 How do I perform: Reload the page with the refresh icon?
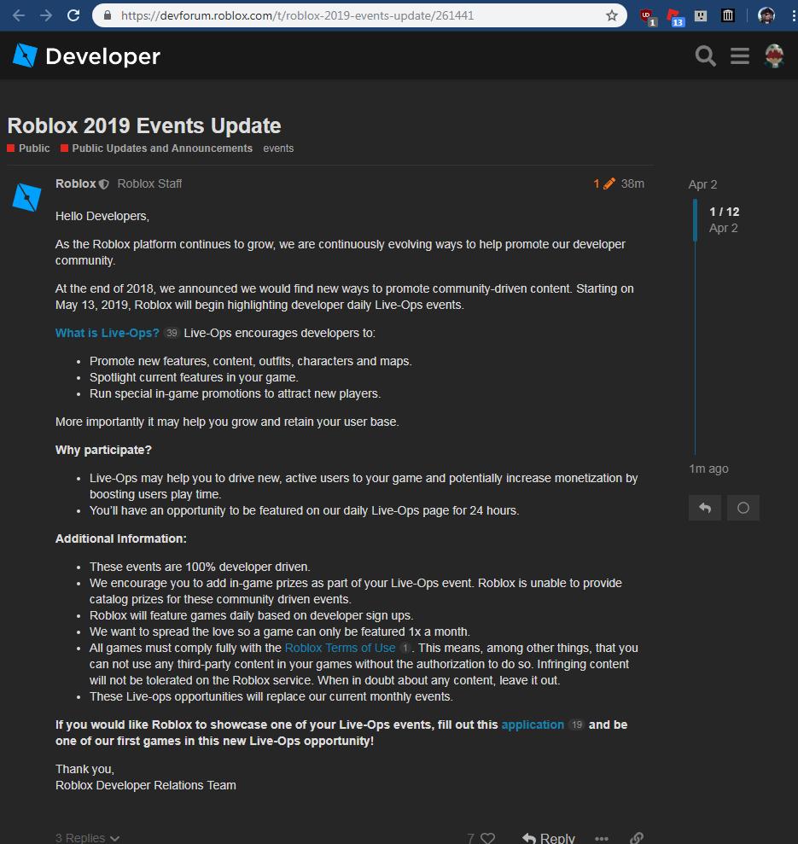tap(73, 15)
